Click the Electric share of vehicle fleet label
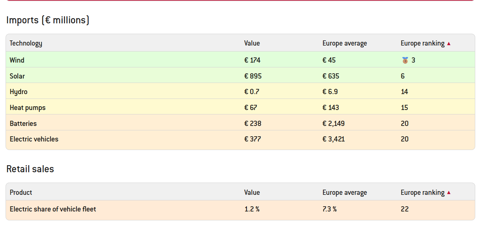 point(52,209)
